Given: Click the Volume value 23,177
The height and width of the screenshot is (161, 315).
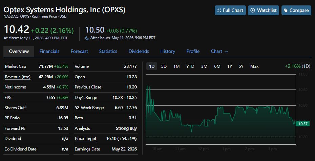Looking at the screenshot, I should click(130, 66).
